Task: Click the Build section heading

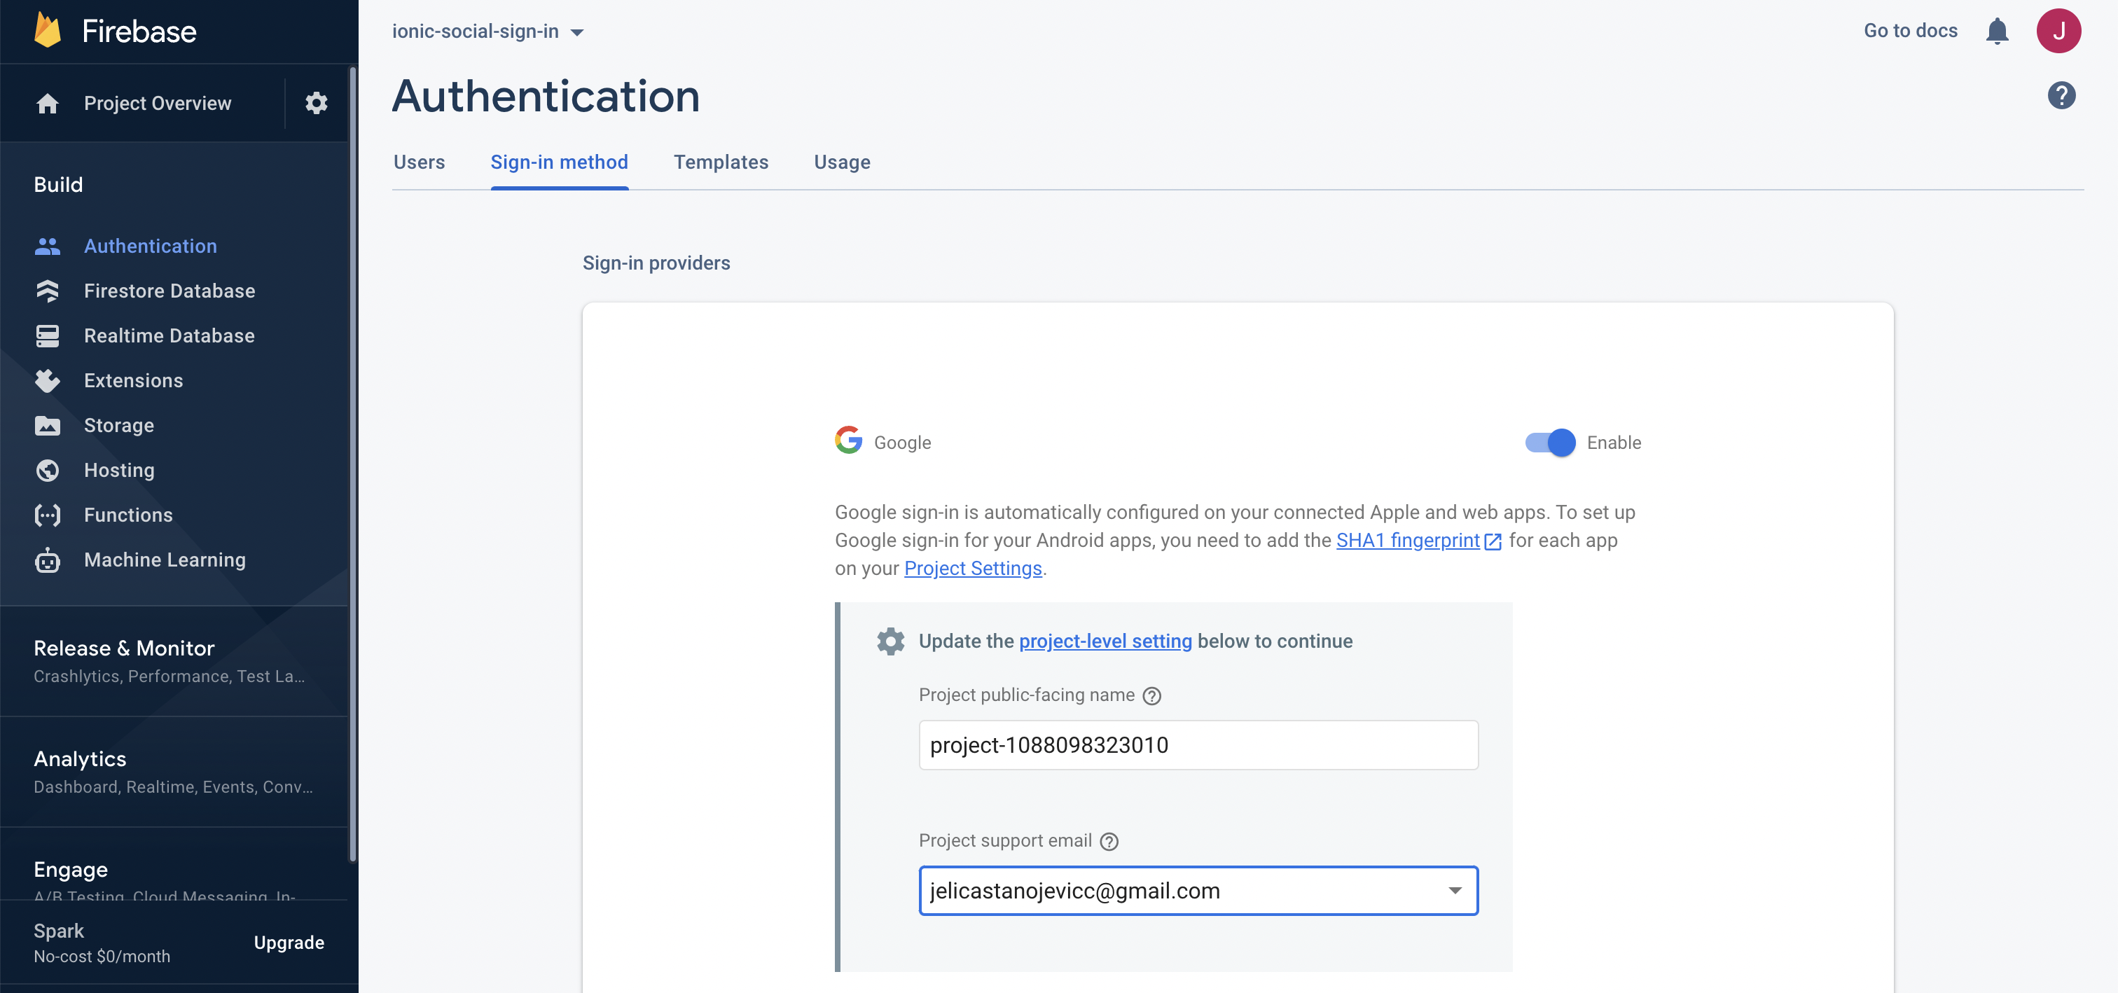Action: point(58,184)
